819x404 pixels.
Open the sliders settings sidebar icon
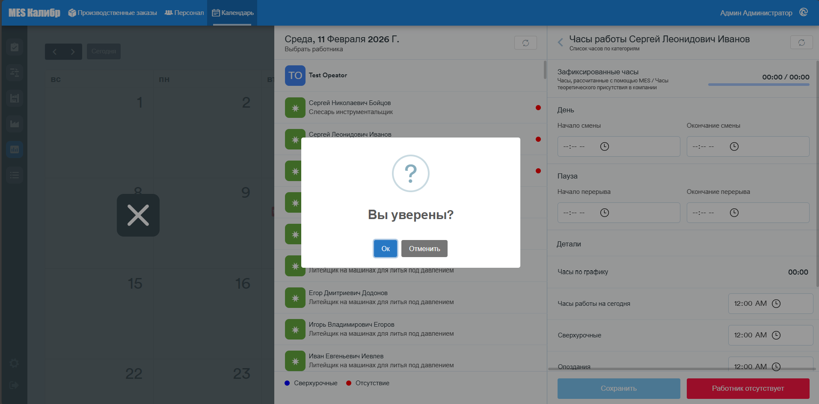15,73
